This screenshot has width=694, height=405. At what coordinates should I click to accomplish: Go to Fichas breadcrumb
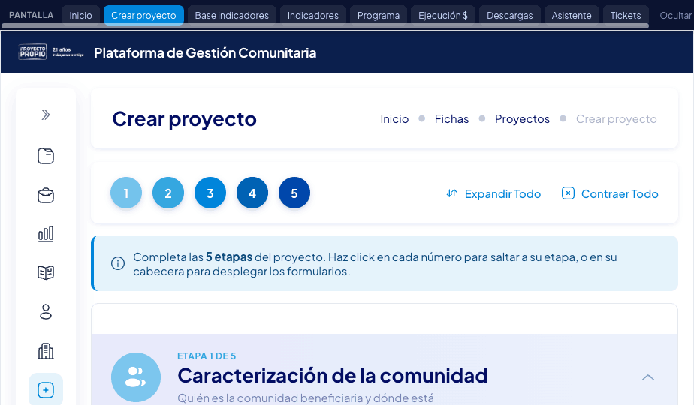451,119
